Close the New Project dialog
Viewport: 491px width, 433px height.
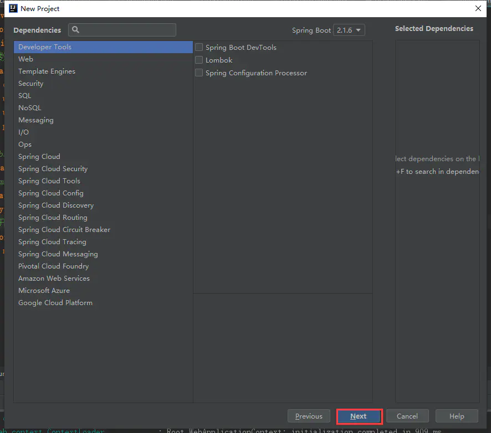(x=478, y=8)
